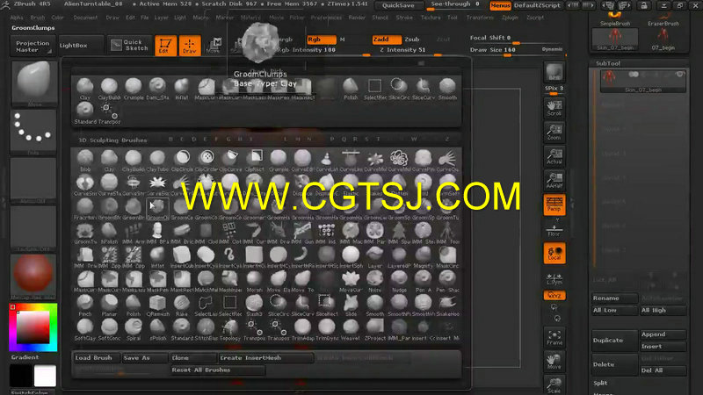
Task: Toggle Persp perspective view
Action: click(554, 205)
